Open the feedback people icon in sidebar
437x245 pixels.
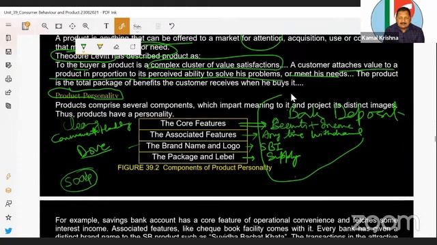coord(8,204)
